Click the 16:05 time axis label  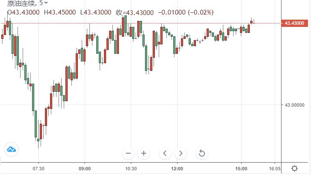(x=275, y=169)
